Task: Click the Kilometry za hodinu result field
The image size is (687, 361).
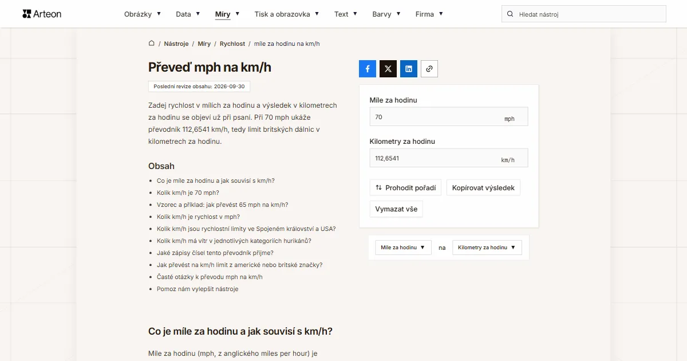Action: [x=449, y=158]
